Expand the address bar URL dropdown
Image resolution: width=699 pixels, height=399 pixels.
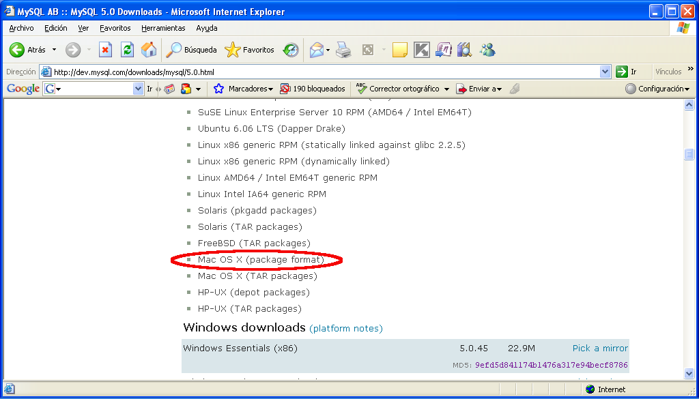(605, 72)
